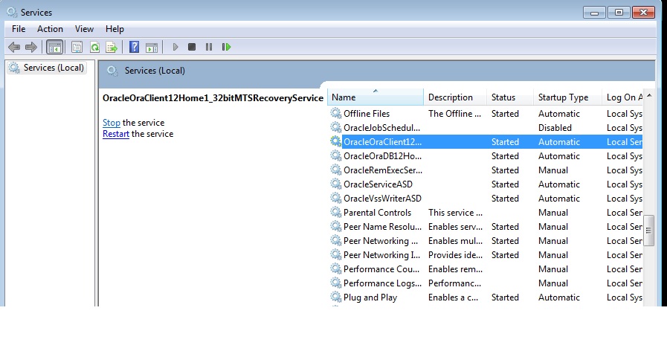
Task: Open the Action menu
Action: pyautogui.click(x=51, y=29)
